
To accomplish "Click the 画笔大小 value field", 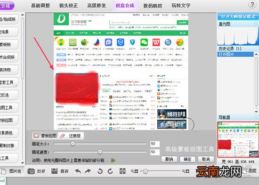I will pyautogui.click(x=155, y=144).
